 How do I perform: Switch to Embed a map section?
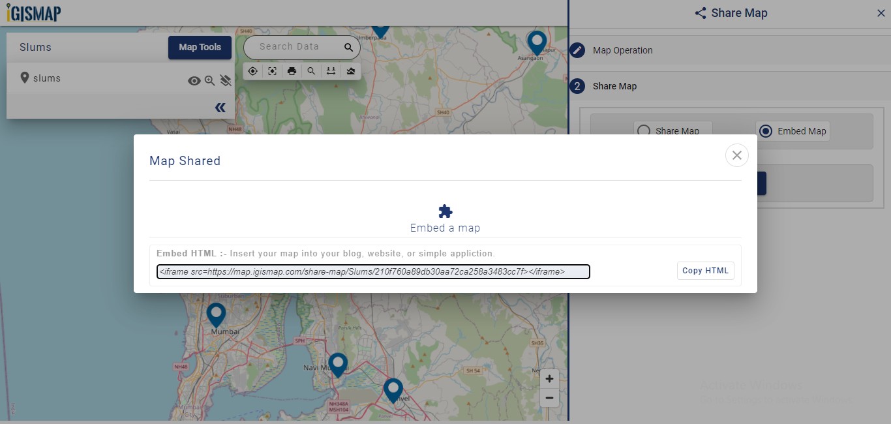click(445, 218)
